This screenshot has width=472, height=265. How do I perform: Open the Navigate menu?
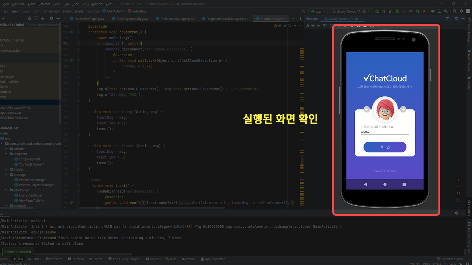pos(18,4)
